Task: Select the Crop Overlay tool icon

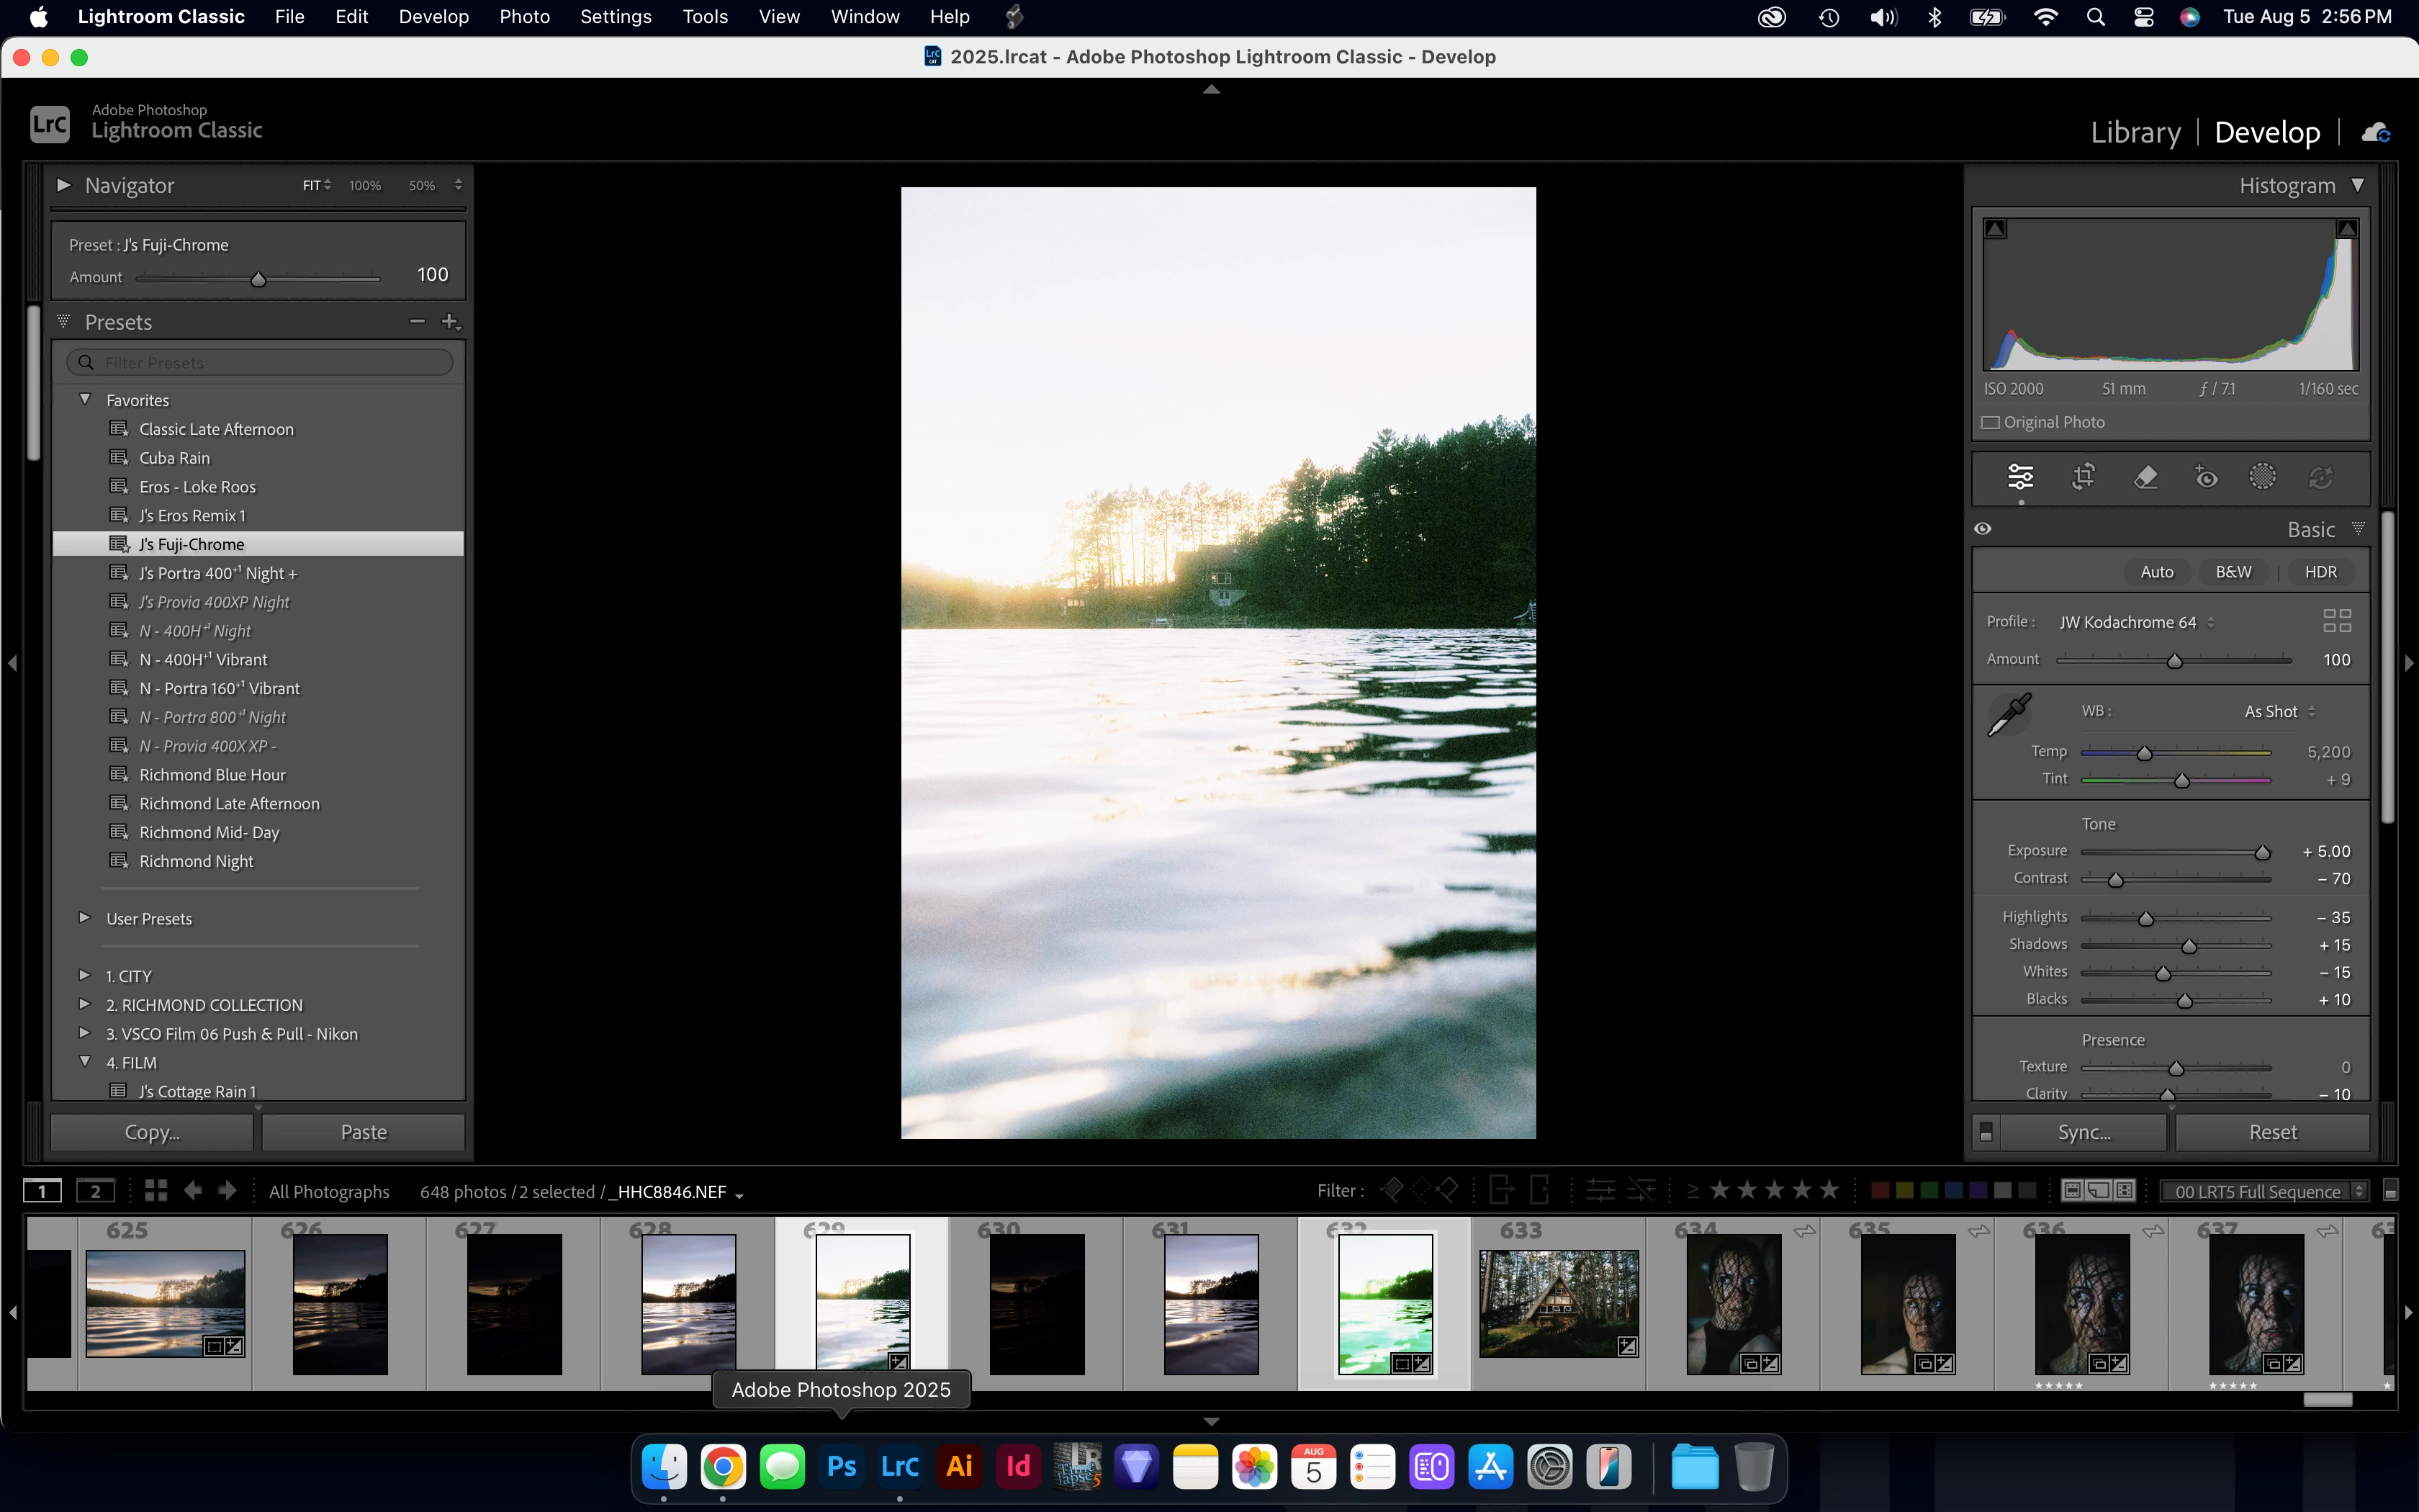Action: tap(2083, 477)
